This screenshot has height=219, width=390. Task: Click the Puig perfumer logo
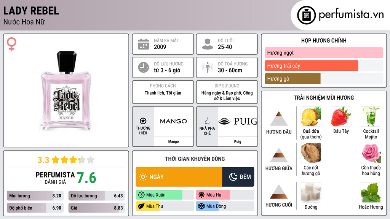click(x=238, y=121)
